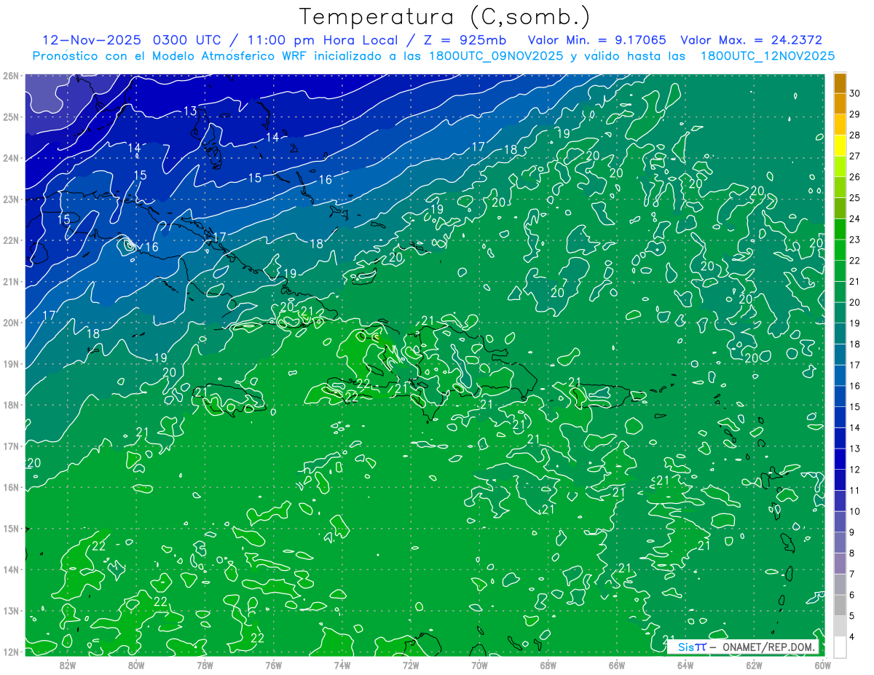Viewport: 874px width, 675px height.
Task: Click the teal legend swatch between 18 and 19
Action: point(840,333)
